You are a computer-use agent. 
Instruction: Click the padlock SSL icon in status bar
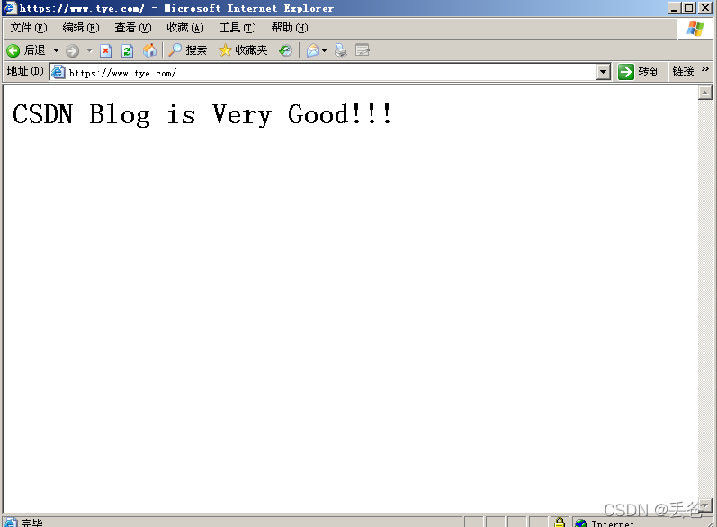(560, 522)
